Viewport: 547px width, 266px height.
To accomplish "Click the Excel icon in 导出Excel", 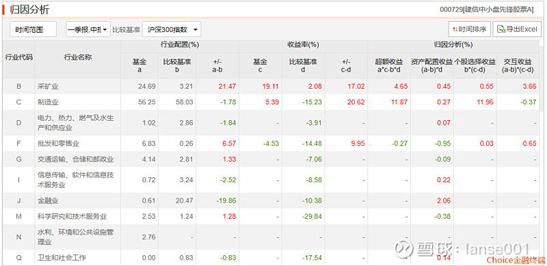I will (501, 29).
